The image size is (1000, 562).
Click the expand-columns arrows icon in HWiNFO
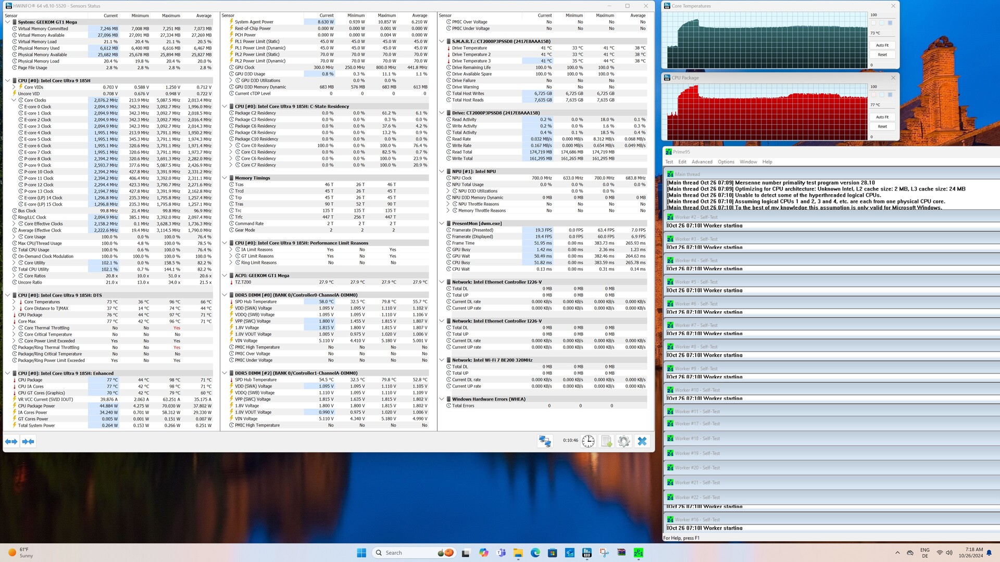tap(11, 441)
